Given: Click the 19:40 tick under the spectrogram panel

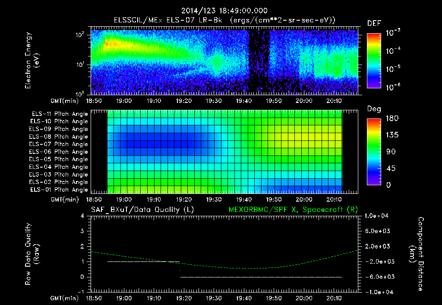Looking at the screenshot, I should 244,101.
